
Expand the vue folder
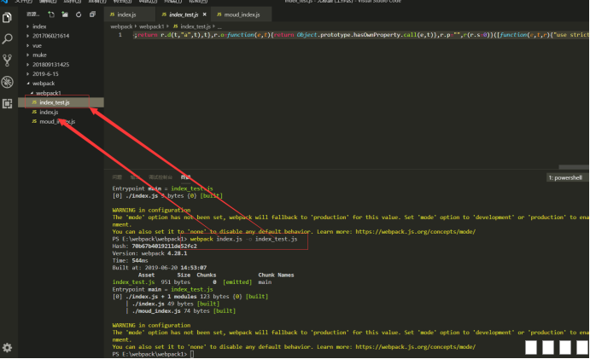[x=37, y=45]
